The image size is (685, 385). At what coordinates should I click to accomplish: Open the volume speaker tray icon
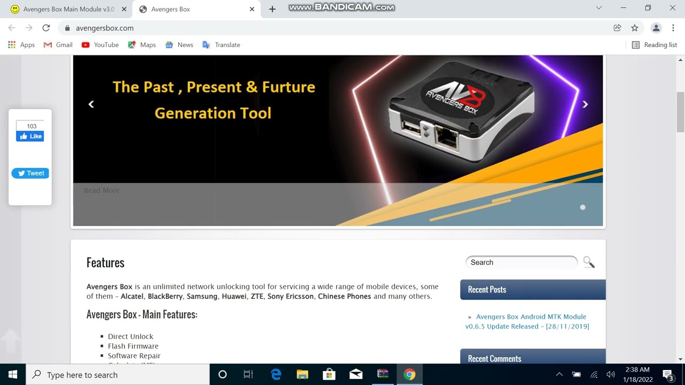tap(611, 375)
